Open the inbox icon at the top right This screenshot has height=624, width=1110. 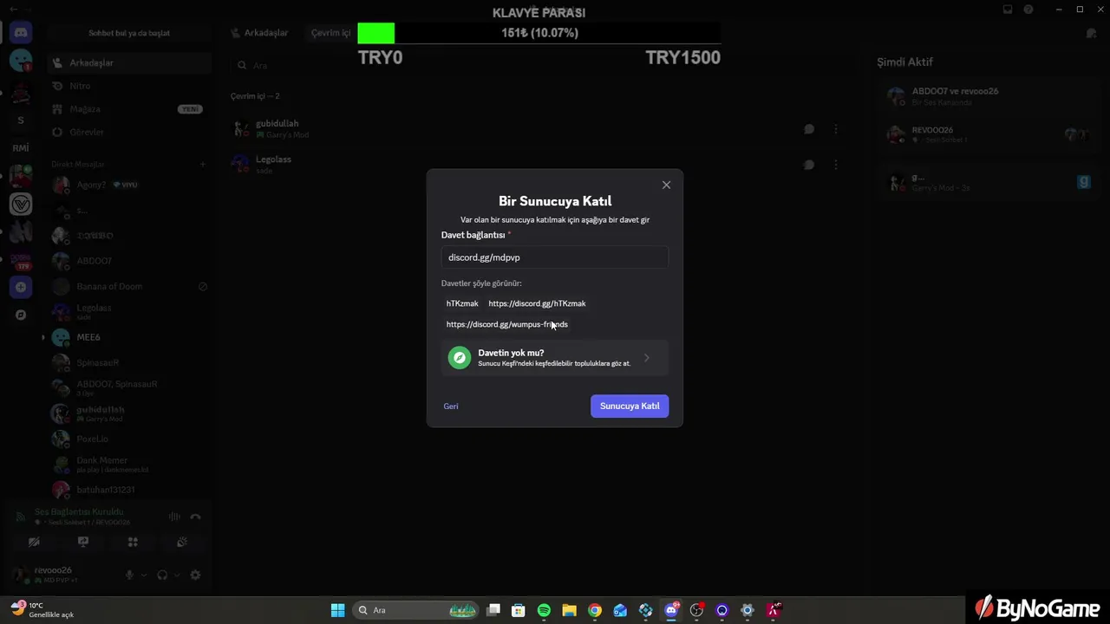[x=1007, y=10]
